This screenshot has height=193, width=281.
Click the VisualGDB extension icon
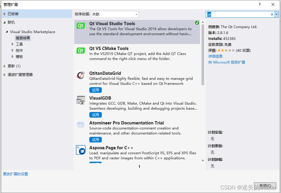click(80, 100)
